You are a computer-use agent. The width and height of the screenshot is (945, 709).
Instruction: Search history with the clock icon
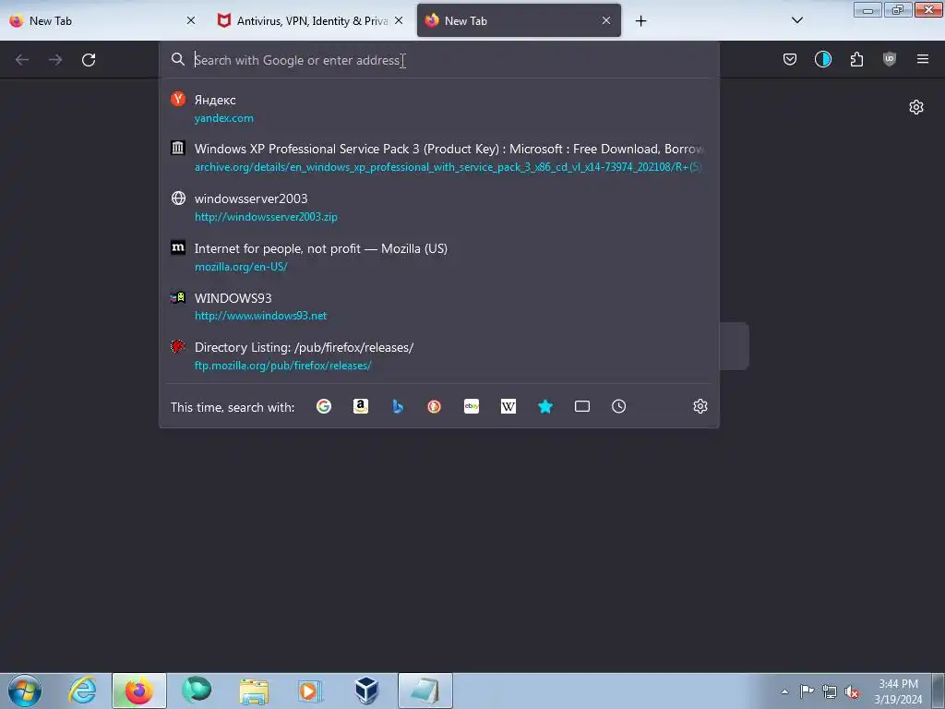(619, 406)
